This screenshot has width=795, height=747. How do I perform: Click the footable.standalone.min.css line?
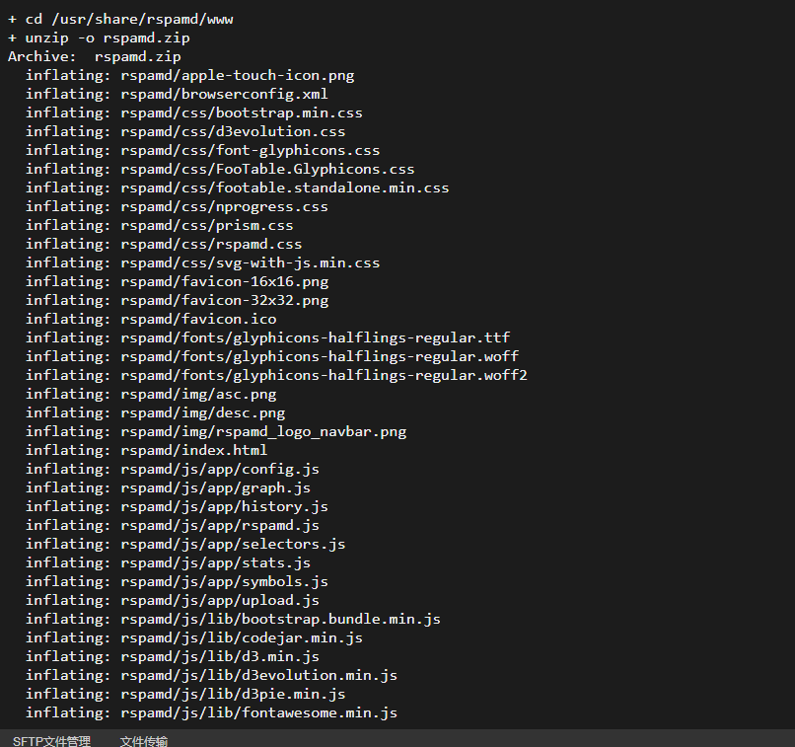(x=237, y=188)
